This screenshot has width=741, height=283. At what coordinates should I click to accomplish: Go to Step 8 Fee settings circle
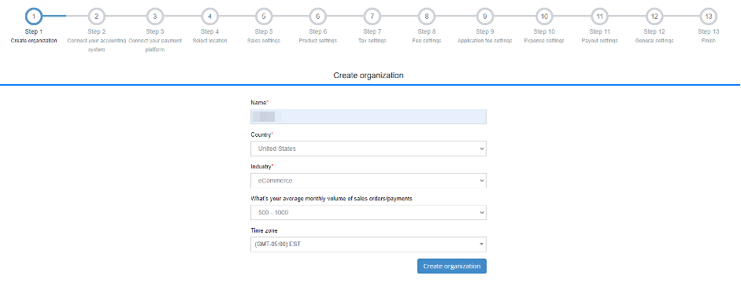427,17
